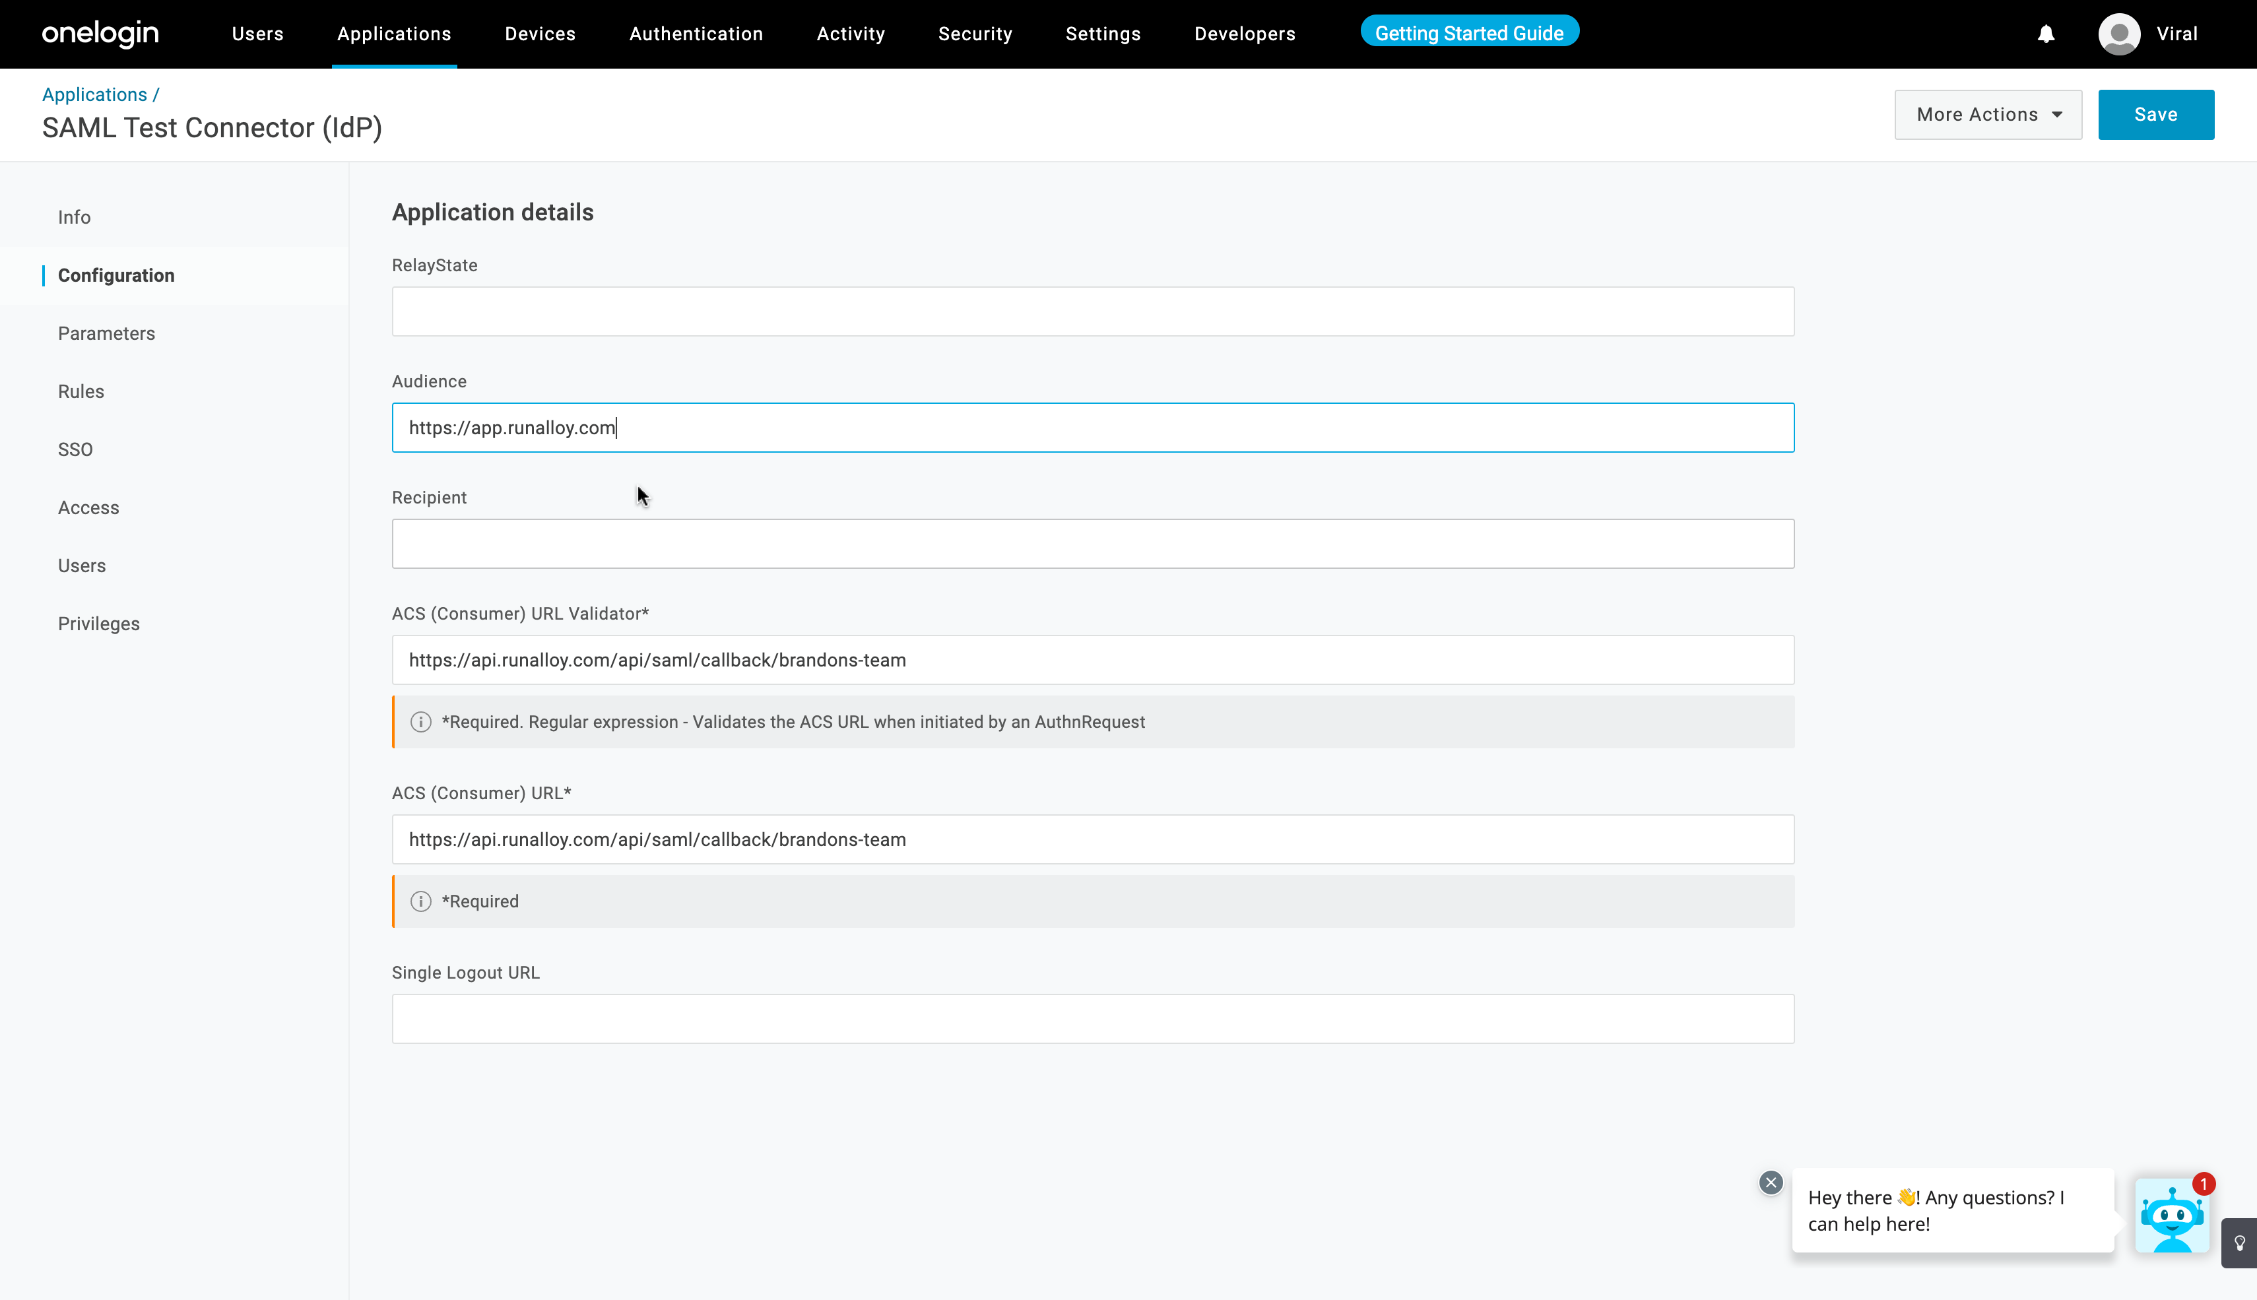Save the application configuration
This screenshot has height=1300, width=2257.
point(2155,114)
